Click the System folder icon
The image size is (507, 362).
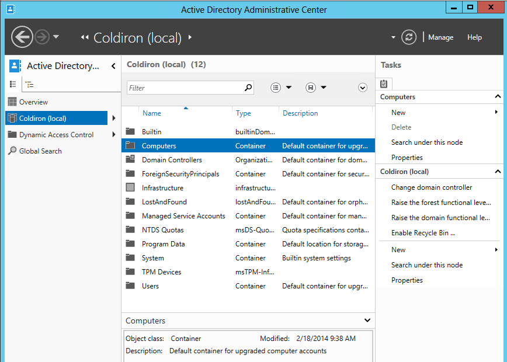point(130,257)
